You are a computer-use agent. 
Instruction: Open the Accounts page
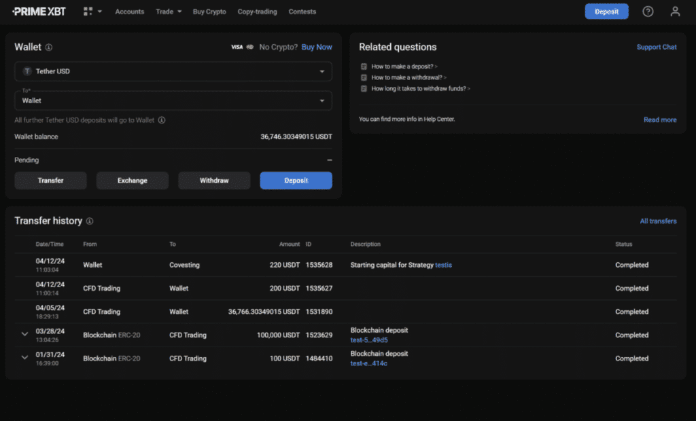tap(129, 12)
